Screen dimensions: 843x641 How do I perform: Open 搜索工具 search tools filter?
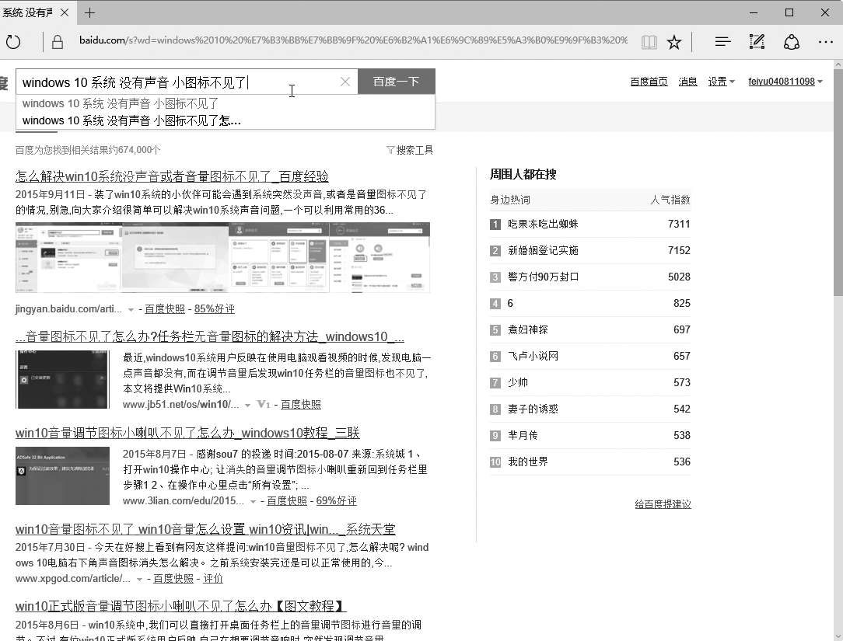click(410, 150)
